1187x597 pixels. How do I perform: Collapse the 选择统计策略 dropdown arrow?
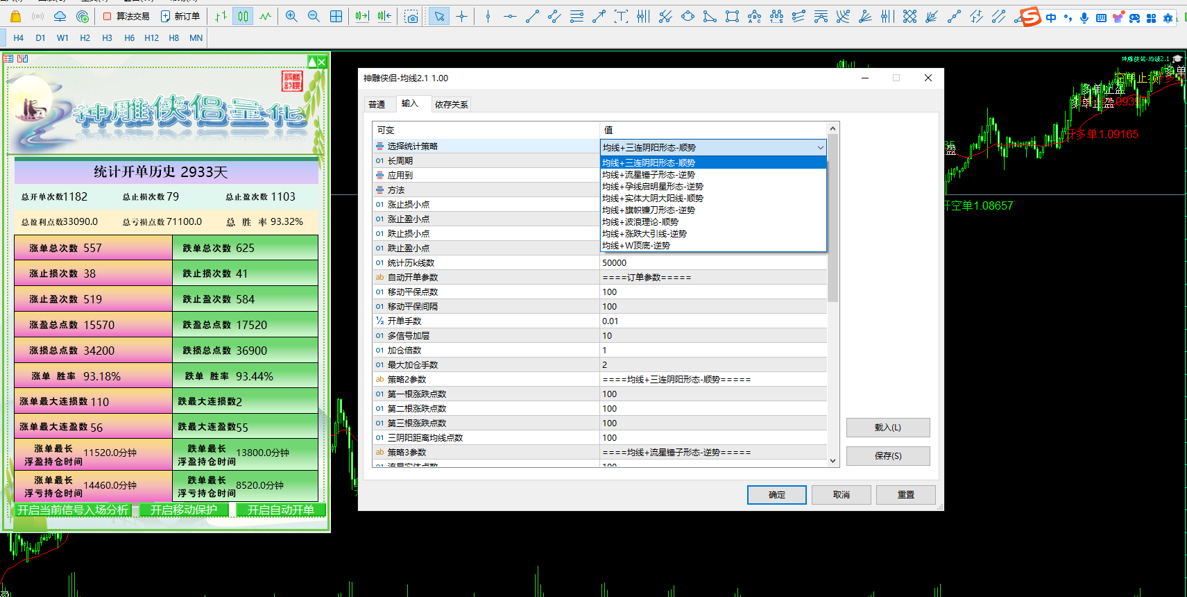click(820, 147)
